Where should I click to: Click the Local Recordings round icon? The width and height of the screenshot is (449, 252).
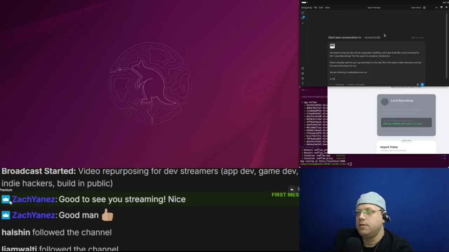click(385, 101)
